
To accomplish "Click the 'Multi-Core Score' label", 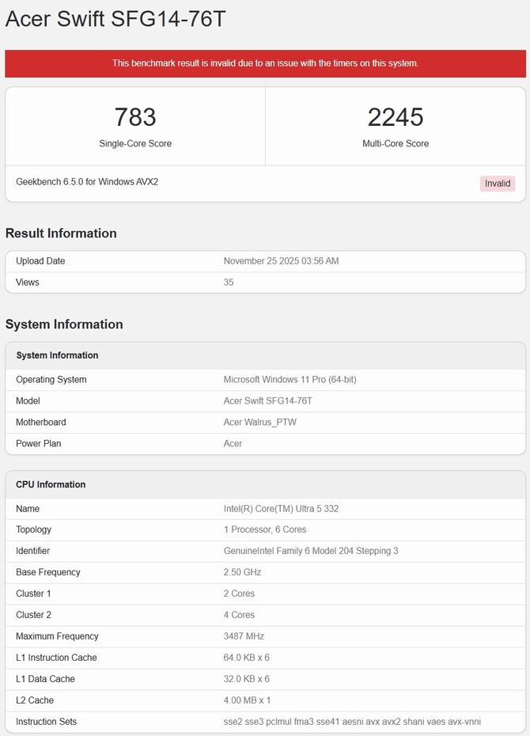I will [x=396, y=143].
